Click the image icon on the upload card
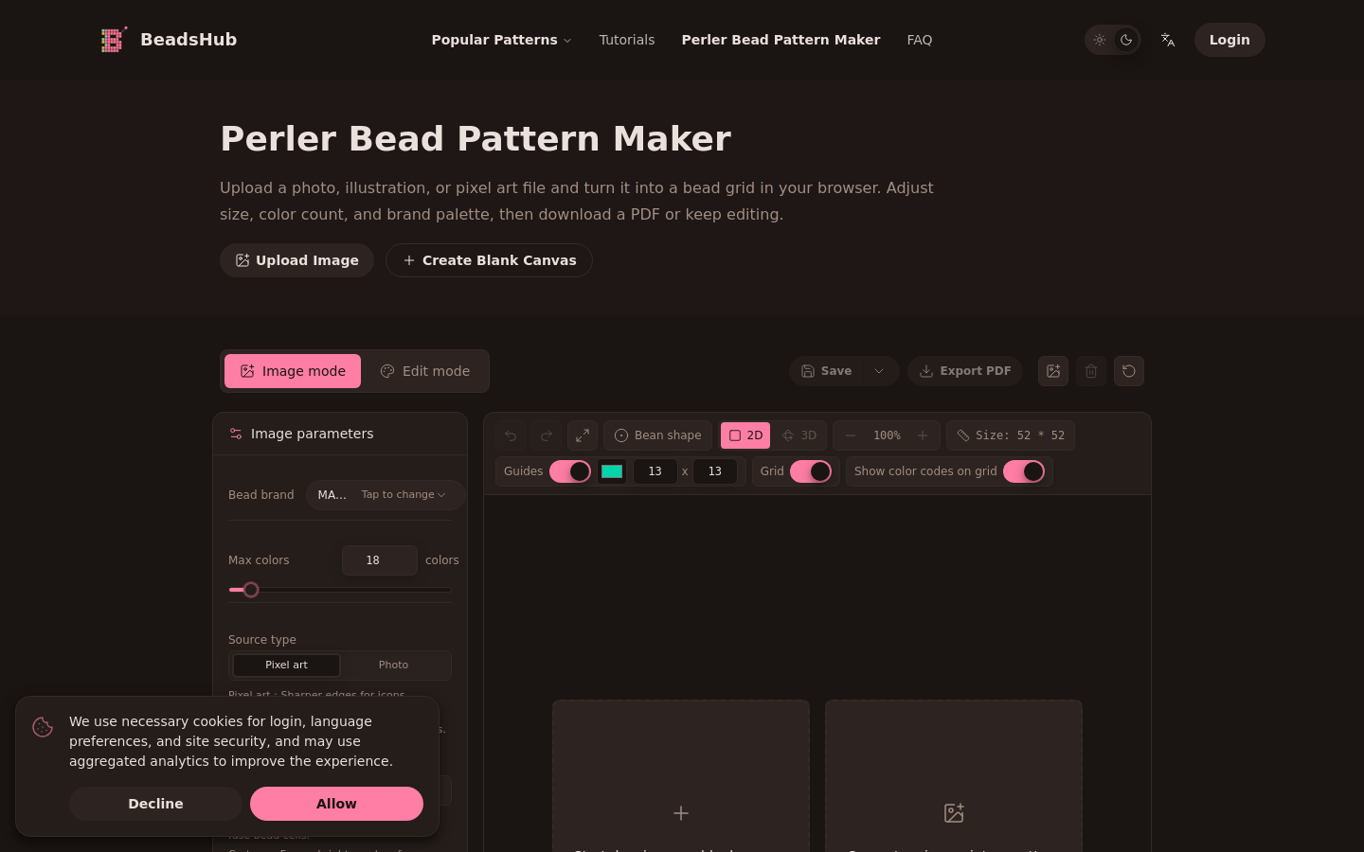This screenshot has height=852, width=1364. 954,813
